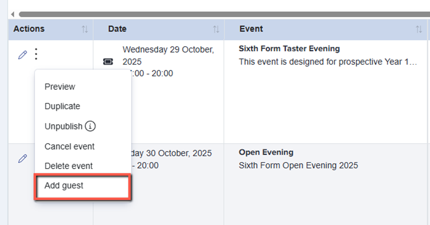Click the horizontal scrollbar track
430x225 pixels.
(x=221, y=15)
